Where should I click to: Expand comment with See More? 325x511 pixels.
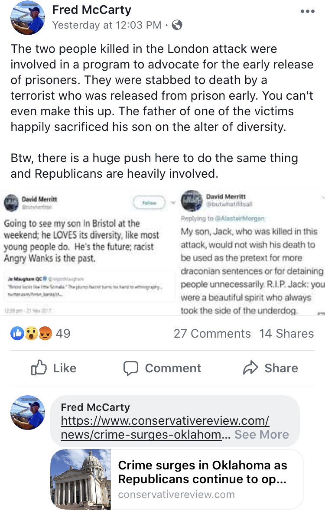(261, 434)
